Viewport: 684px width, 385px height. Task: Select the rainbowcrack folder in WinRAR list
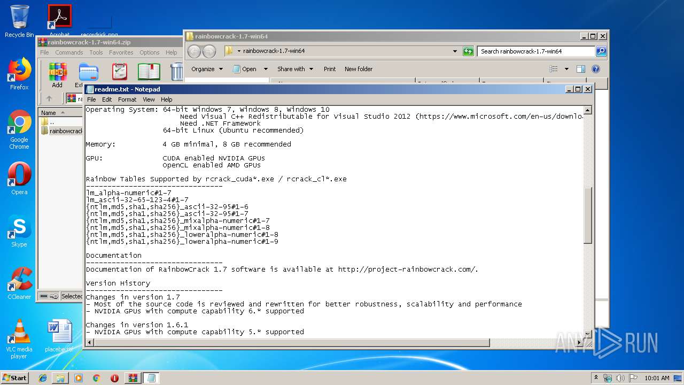61,130
